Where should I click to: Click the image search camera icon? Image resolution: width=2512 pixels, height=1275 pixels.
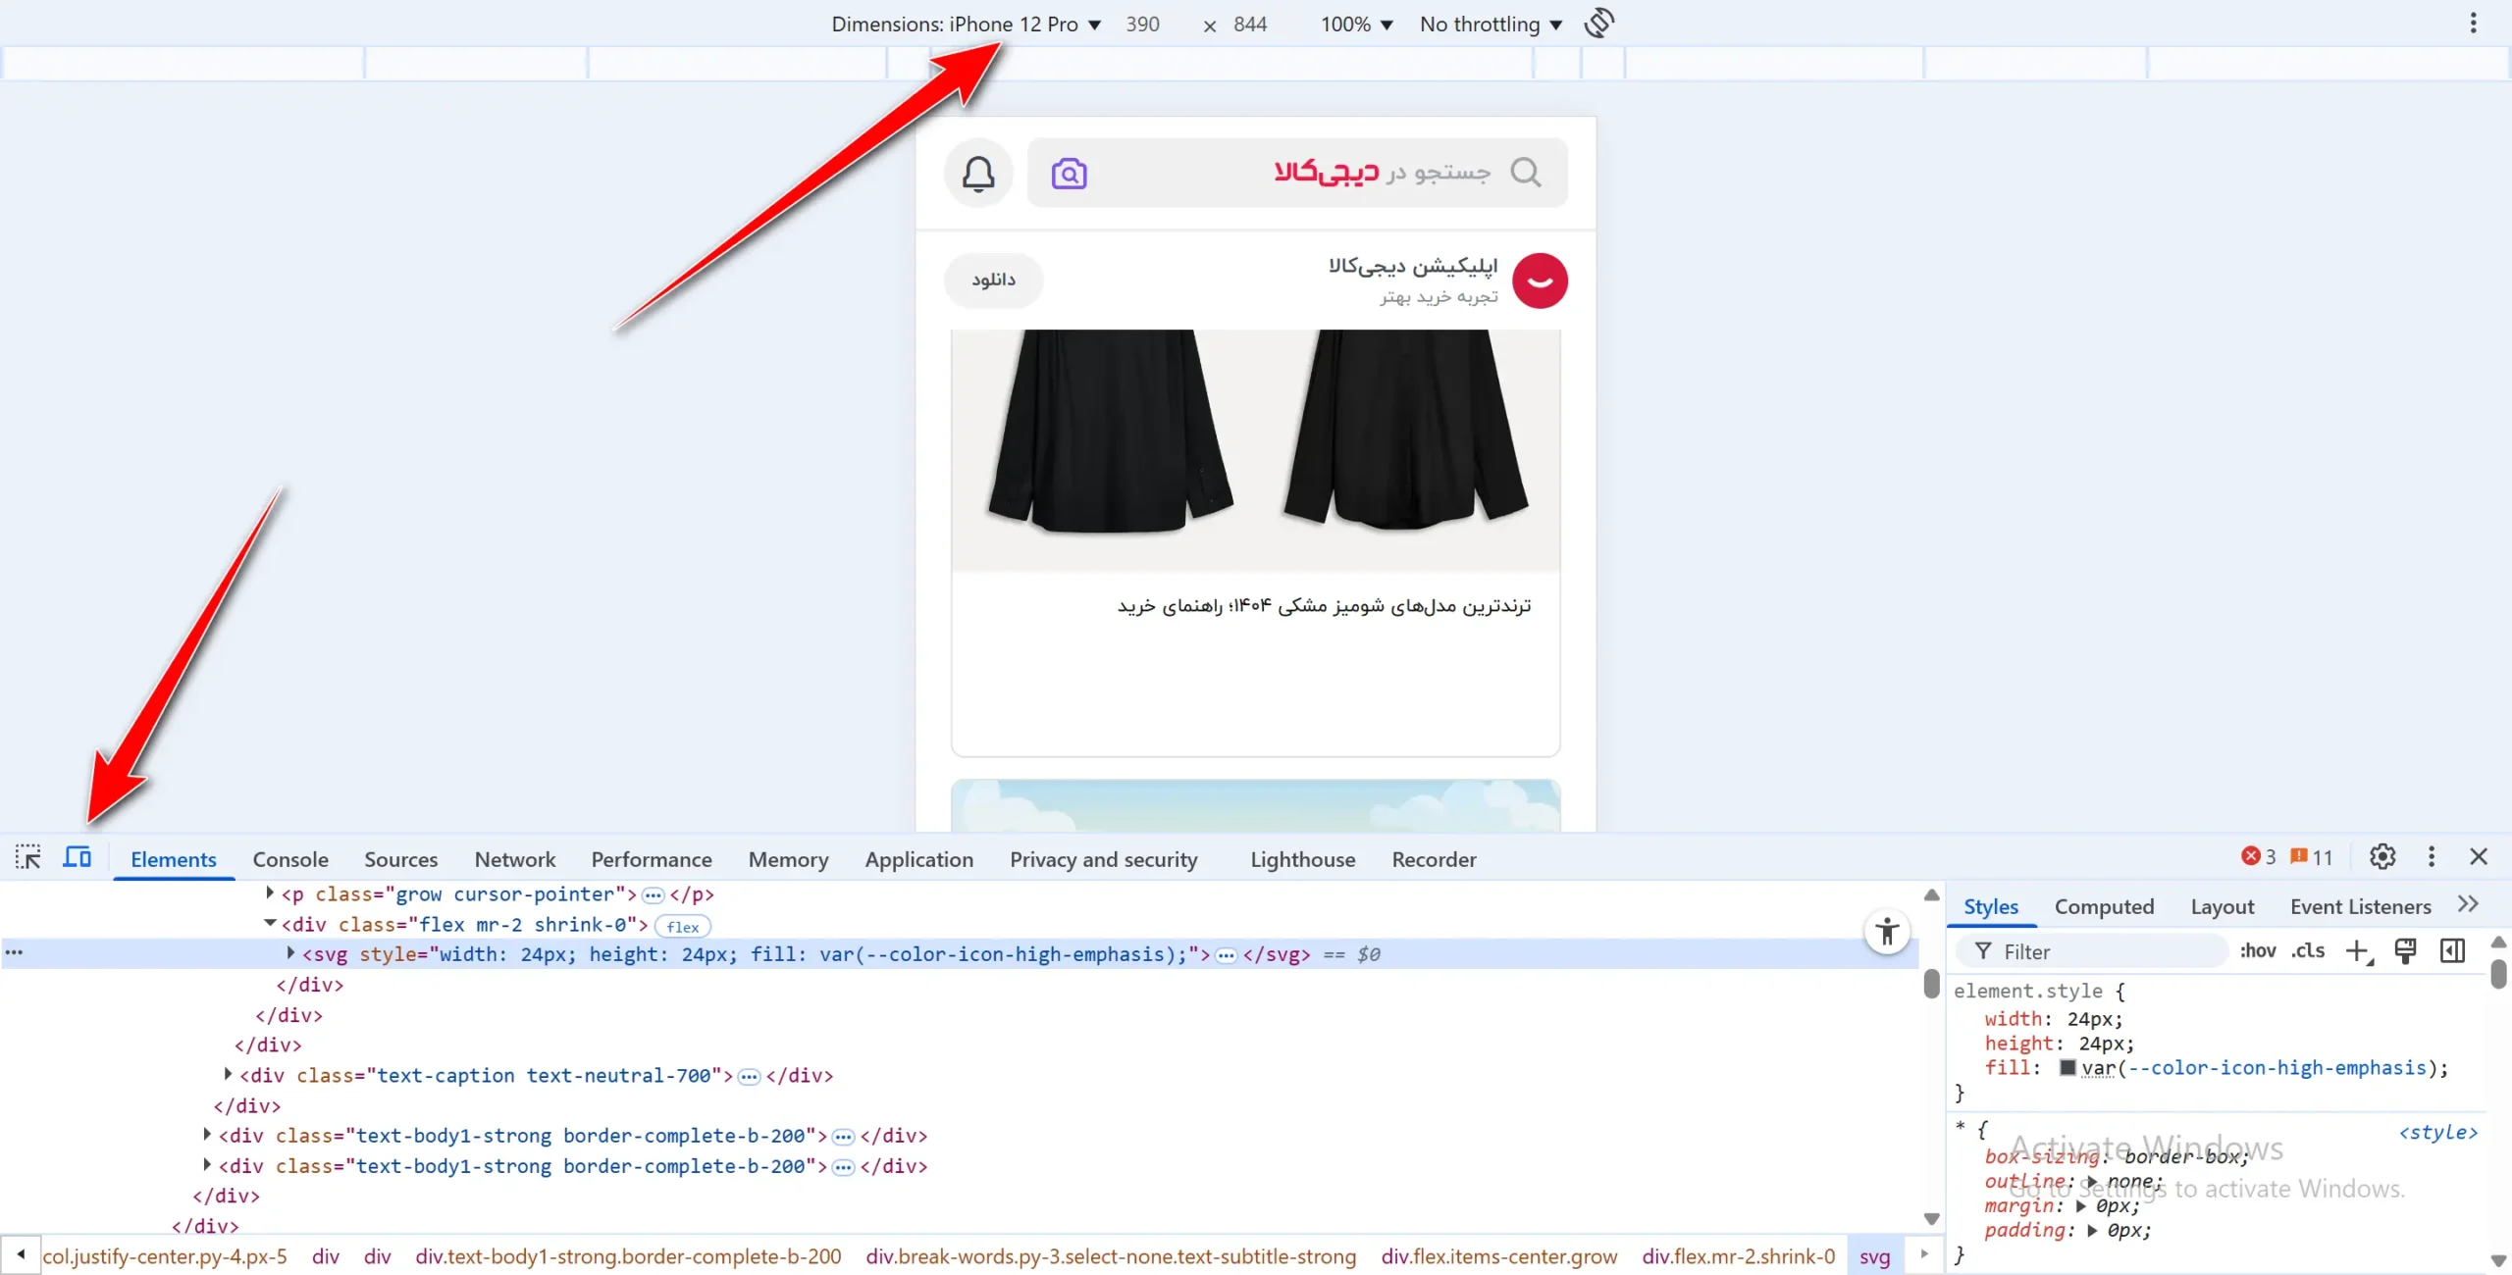click(1069, 173)
